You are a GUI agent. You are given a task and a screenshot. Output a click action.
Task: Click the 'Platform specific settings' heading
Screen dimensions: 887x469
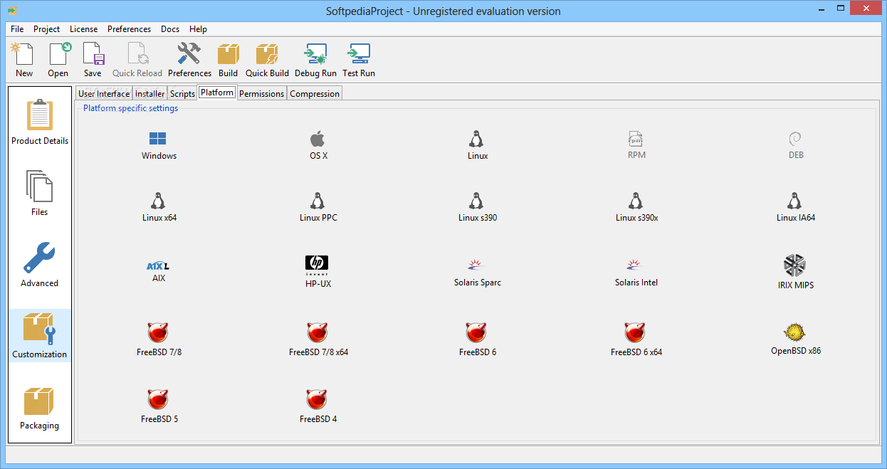pos(130,108)
